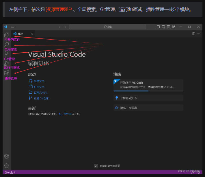
Task: Click errors and warnings count in status bar
Action: tap(10, 172)
